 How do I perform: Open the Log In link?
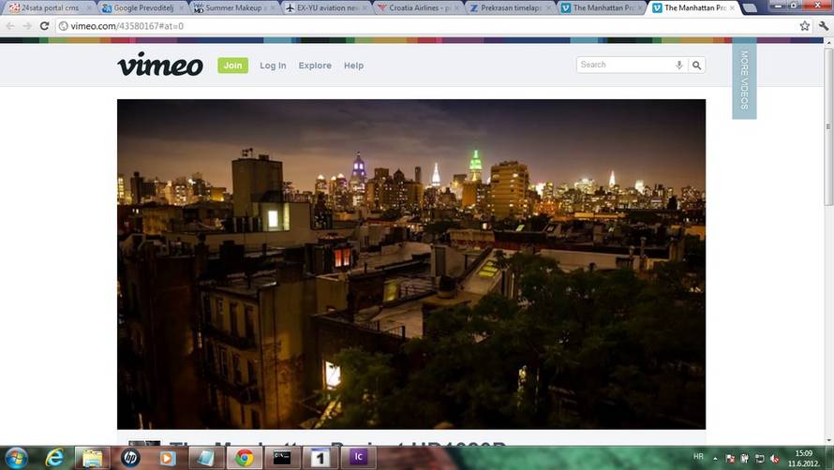click(273, 66)
